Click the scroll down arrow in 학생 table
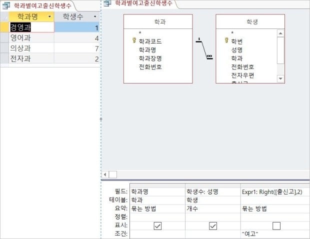Image resolution: width=310 pixels, height=239 pixels. pyautogui.click(x=280, y=78)
